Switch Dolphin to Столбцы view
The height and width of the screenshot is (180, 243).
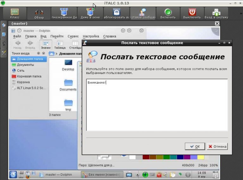[x=75, y=45]
